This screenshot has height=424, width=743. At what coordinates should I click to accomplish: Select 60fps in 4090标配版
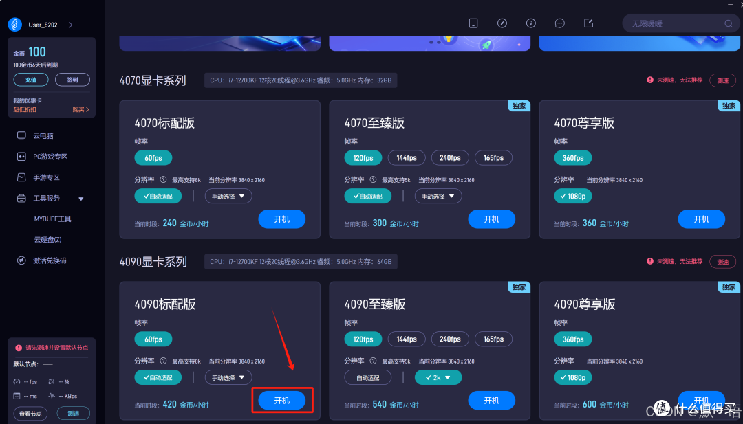[x=153, y=339]
